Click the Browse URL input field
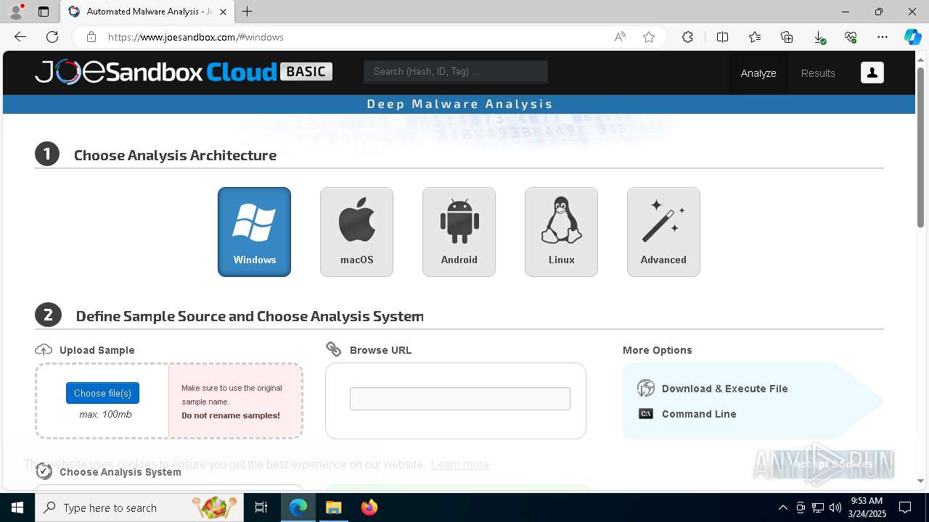 (460, 399)
